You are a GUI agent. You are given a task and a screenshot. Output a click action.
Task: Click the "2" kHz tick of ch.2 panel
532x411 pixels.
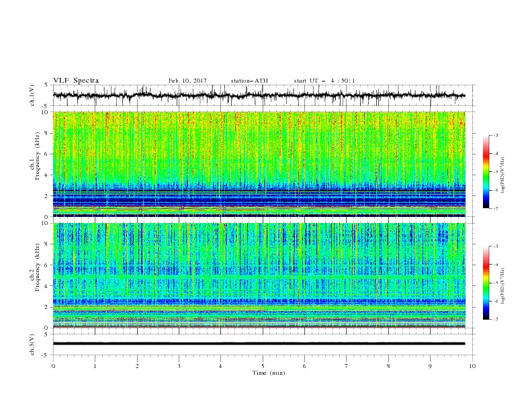[47, 307]
